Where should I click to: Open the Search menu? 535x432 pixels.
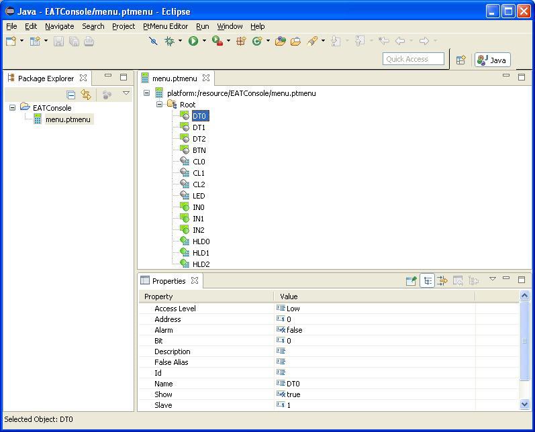click(x=93, y=26)
